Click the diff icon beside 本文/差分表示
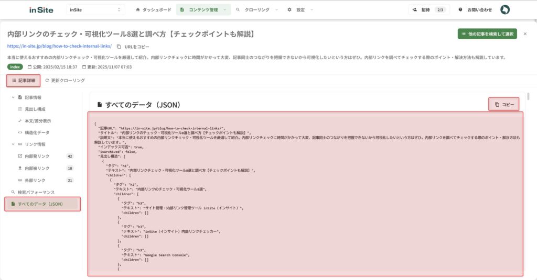The image size is (537, 280). 20,121
